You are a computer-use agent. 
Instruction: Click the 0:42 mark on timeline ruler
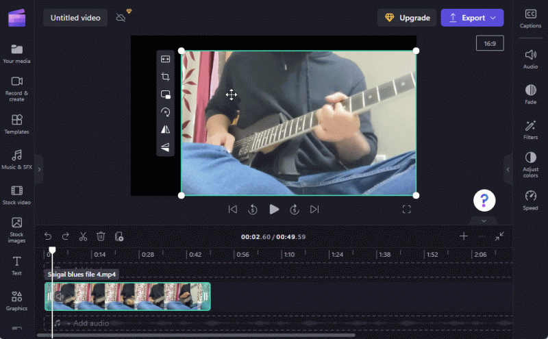click(195, 255)
